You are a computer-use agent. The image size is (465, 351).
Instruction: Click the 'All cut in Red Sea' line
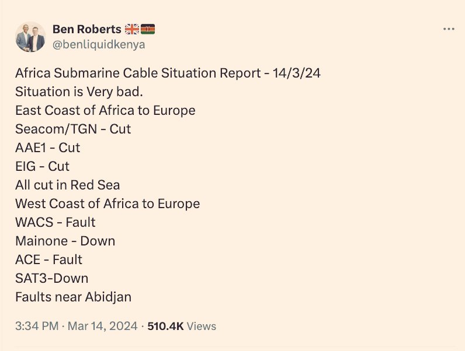click(68, 185)
